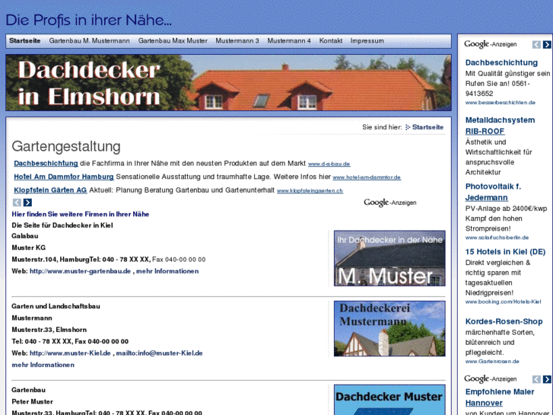This screenshot has height=415, width=553.
Task: Open Gartenbau M. Mustermann menu item
Action: [89, 40]
